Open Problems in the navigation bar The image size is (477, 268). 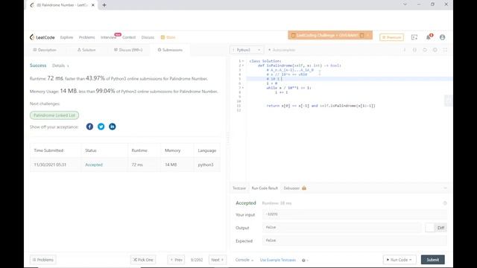(x=87, y=37)
